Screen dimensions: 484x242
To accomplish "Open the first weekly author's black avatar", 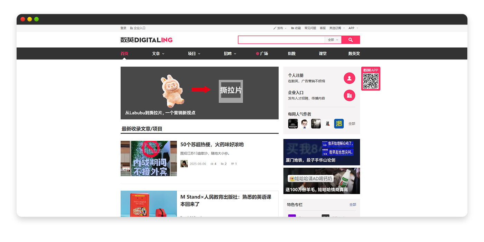I will [293, 123].
